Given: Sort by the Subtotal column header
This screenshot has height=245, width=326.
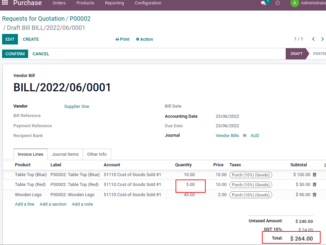Looking at the screenshot, I should pos(299,165).
